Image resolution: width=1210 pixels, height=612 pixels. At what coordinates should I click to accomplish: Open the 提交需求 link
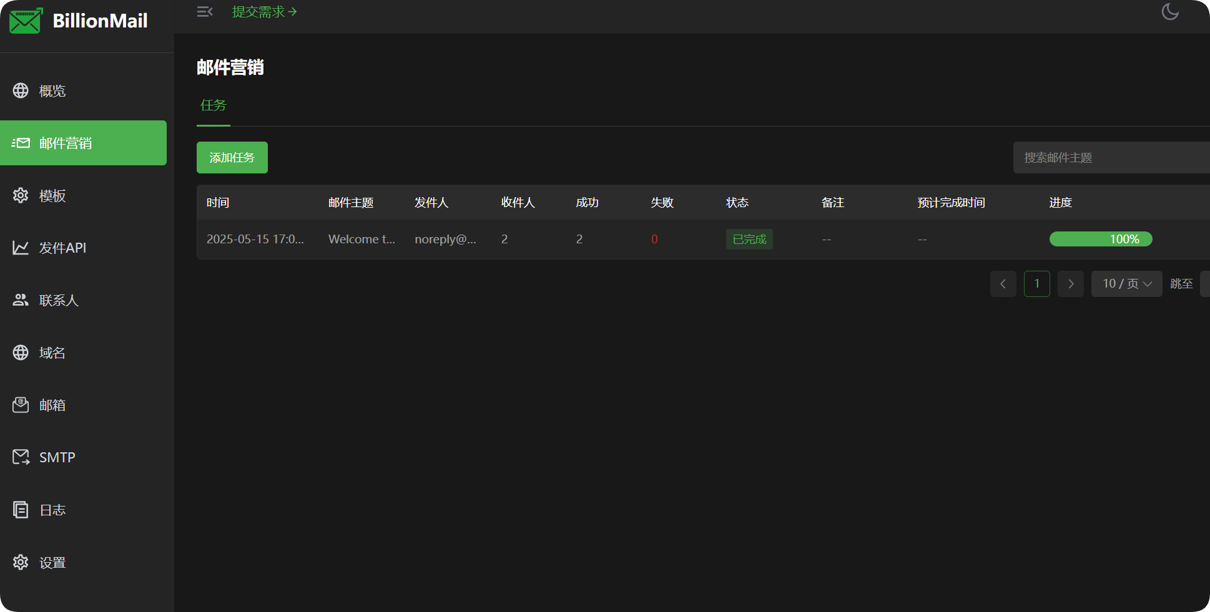[x=265, y=12]
